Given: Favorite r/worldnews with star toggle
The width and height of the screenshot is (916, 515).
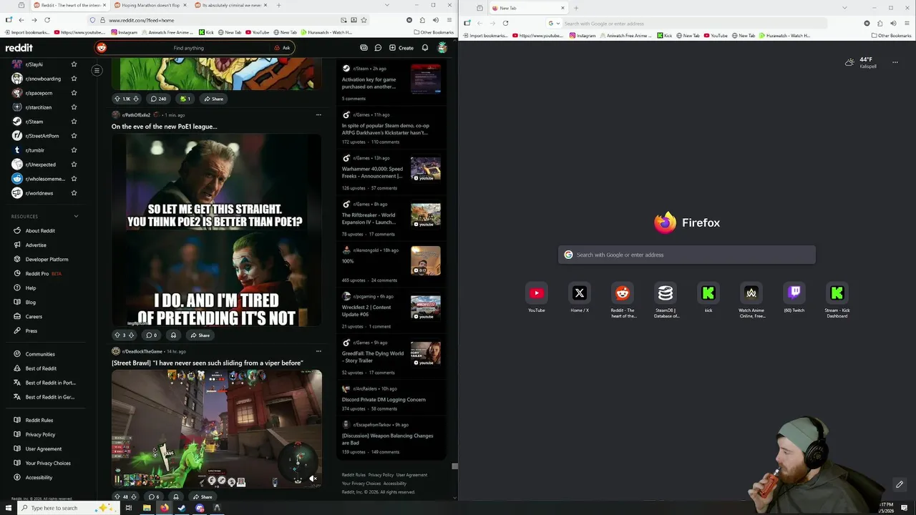Looking at the screenshot, I should [74, 193].
